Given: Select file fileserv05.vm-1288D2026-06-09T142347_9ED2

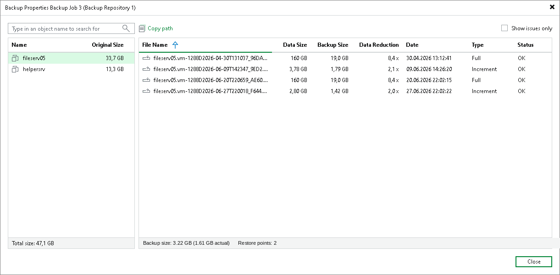Looking at the screenshot, I should coord(211,69).
